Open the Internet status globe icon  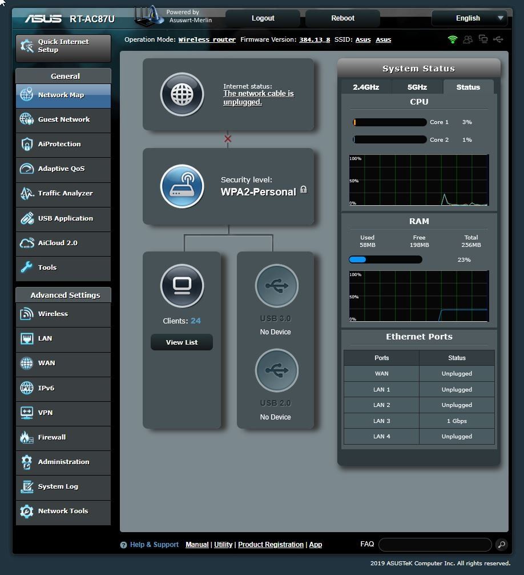point(182,94)
